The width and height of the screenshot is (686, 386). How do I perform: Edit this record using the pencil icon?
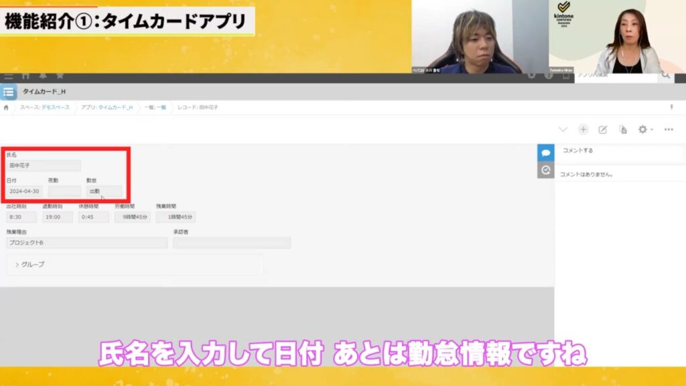[603, 129]
